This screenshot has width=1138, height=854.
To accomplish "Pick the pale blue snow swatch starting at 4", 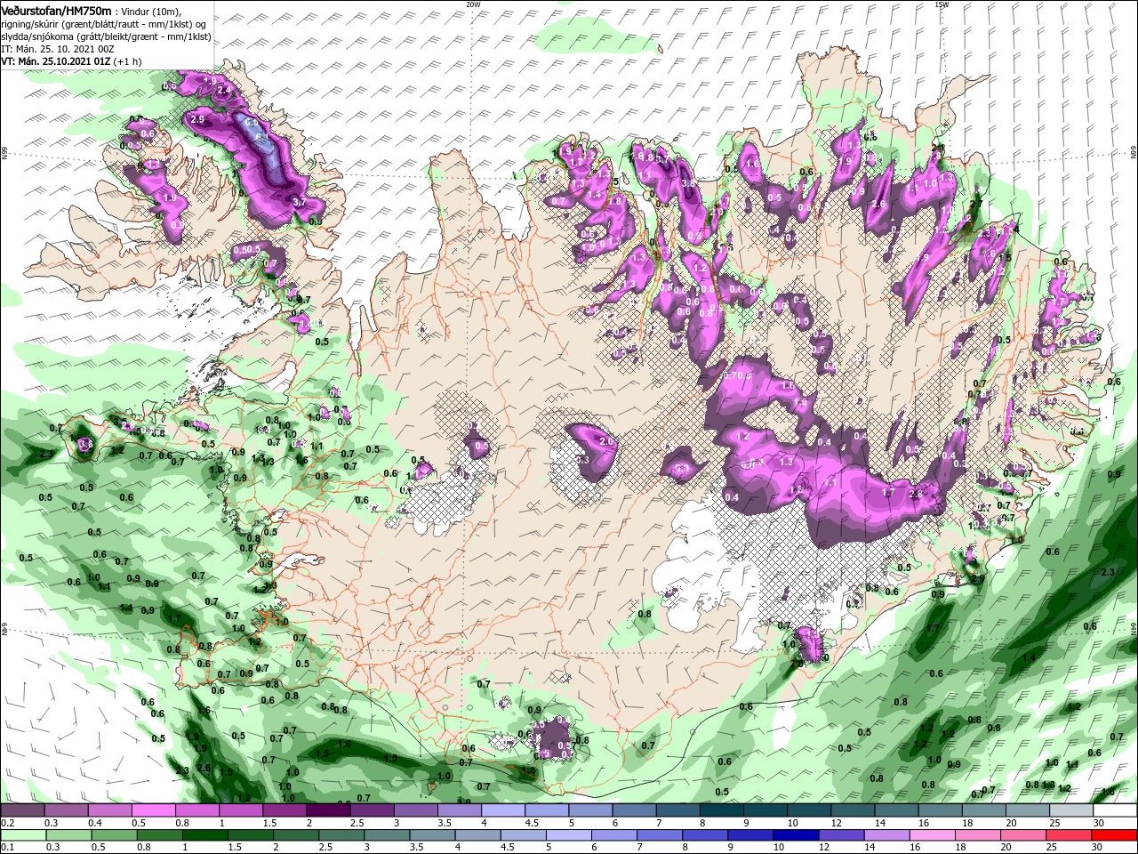I will 502,810.
